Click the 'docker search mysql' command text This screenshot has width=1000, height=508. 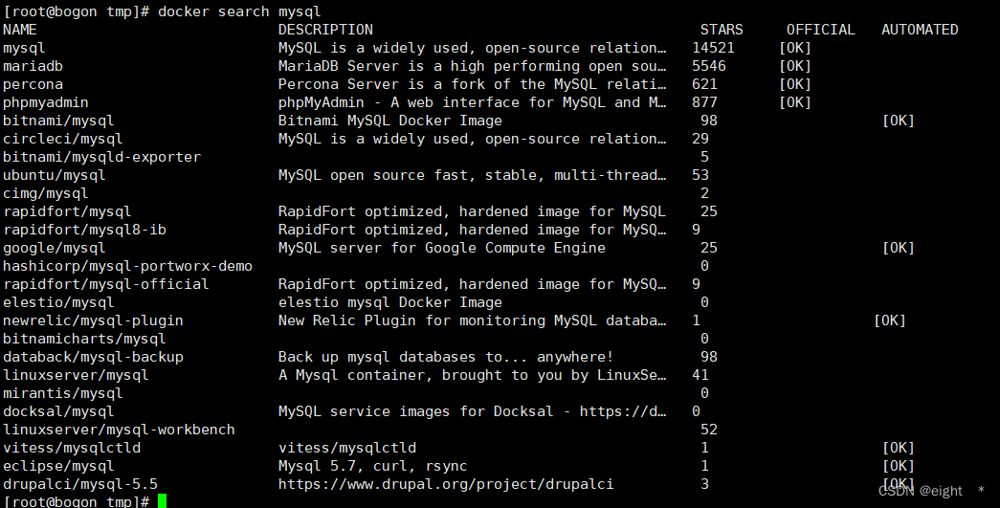coord(239,11)
